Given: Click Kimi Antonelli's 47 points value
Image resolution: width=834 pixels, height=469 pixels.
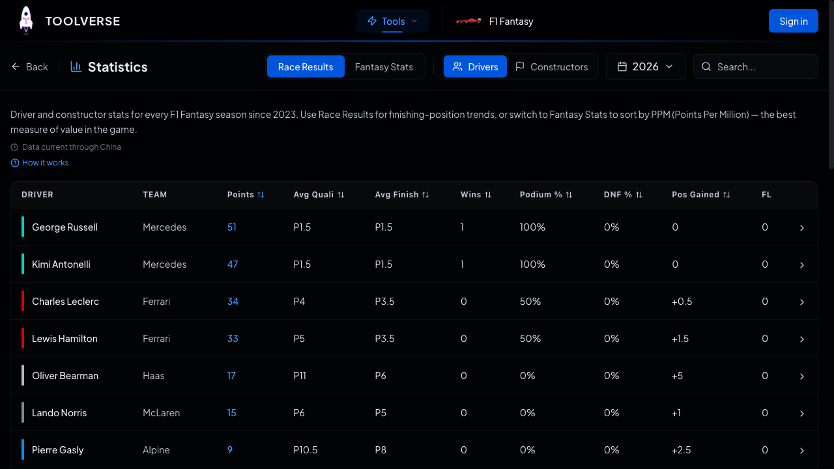Looking at the screenshot, I should click(233, 264).
